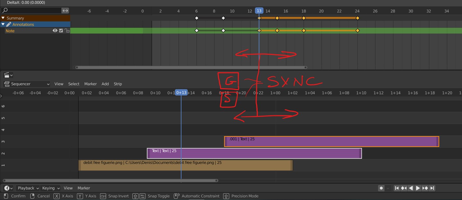Image resolution: width=462 pixels, height=200 pixels.
Task: Open the sequencer Add menu
Action: coord(105,84)
